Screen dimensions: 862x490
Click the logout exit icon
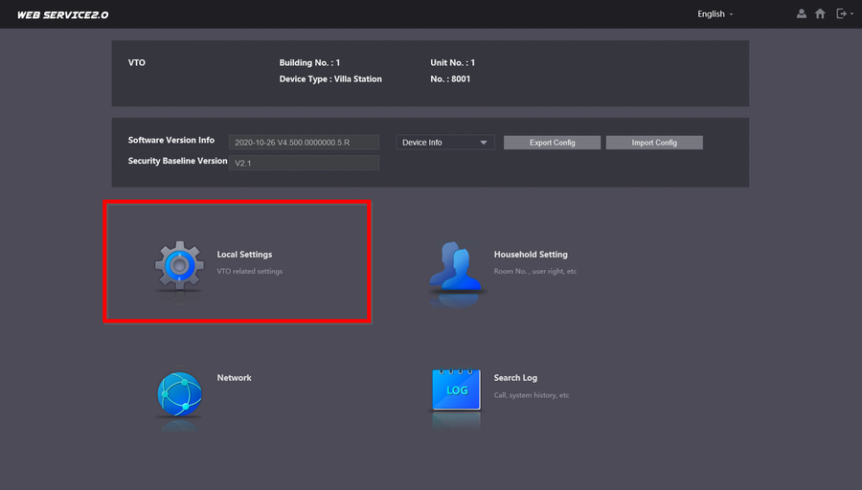(x=841, y=14)
